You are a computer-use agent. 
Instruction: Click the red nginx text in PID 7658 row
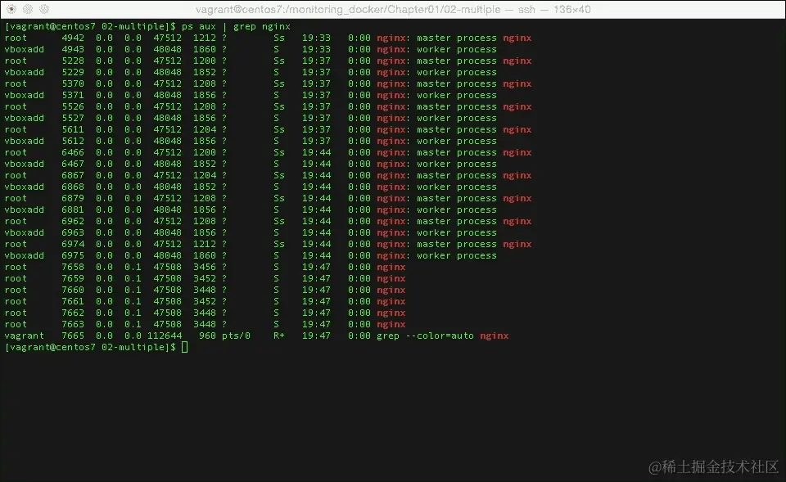coord(391,267)
